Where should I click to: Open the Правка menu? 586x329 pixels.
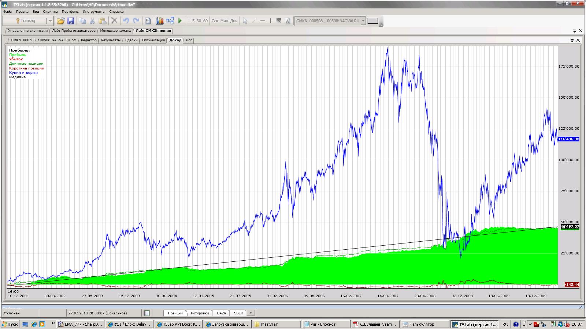pyautogui.click(x=22, y=12)
